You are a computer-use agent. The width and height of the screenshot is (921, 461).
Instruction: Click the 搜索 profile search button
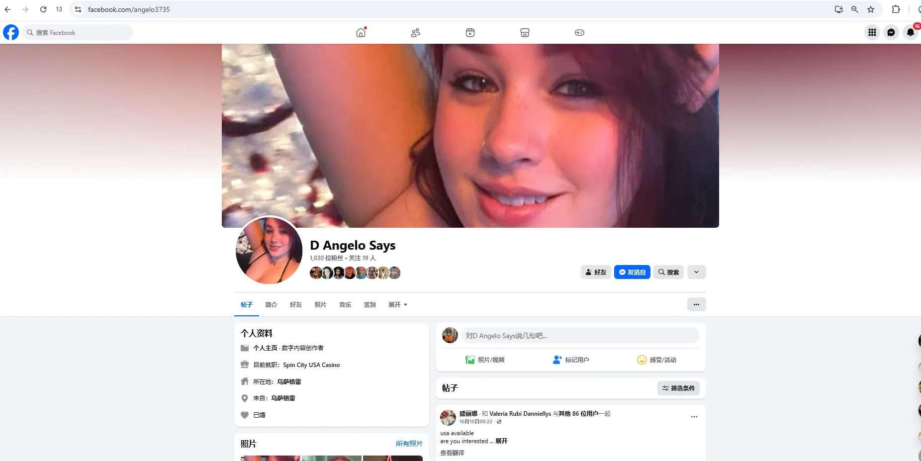[669, 272]
